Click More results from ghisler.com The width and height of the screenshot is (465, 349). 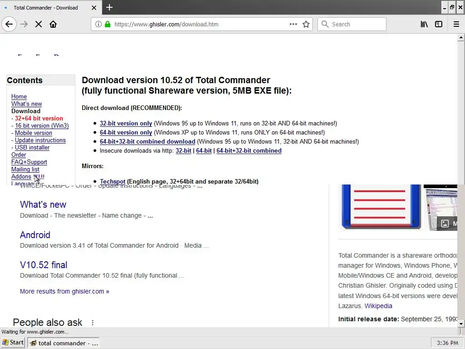point(64,291)
